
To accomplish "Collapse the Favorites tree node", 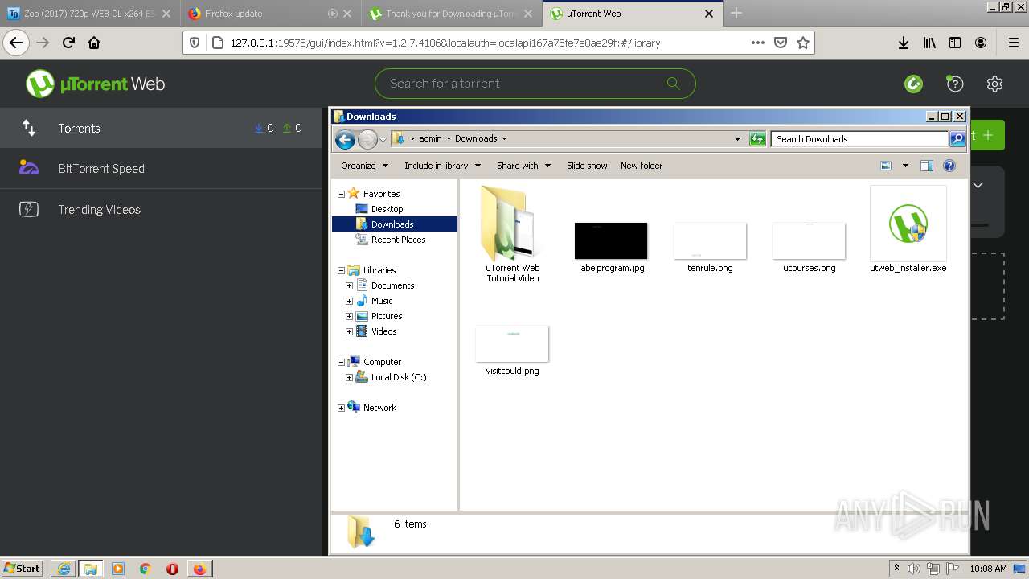I will pos(341,194).
